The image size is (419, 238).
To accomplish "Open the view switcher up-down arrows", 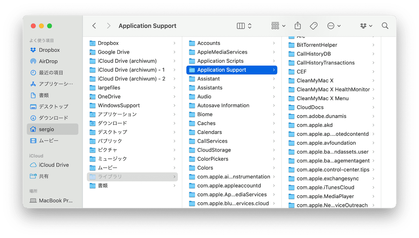I will tap(250, 26).
